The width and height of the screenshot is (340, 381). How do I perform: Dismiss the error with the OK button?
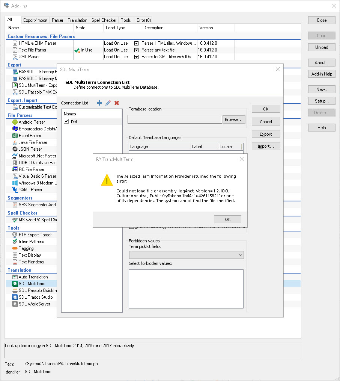(x=227, y=219)
